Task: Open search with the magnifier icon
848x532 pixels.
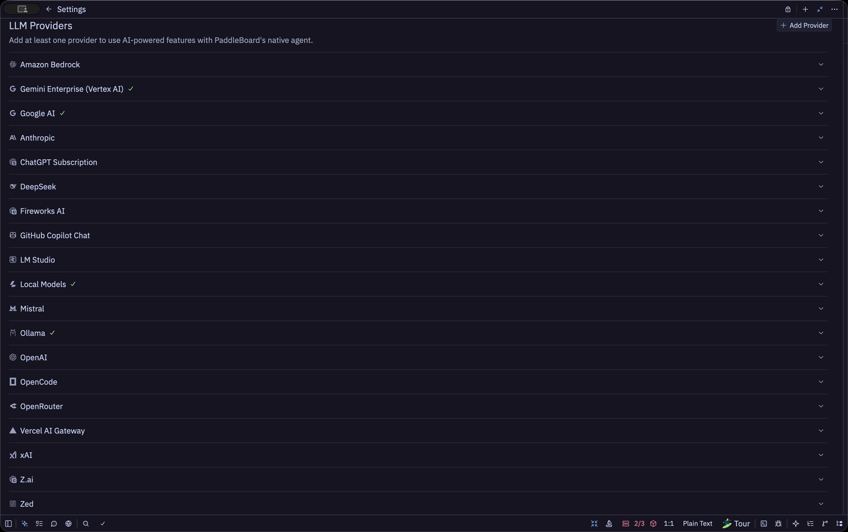Action: pyautogui.click(x=86, y=524)
